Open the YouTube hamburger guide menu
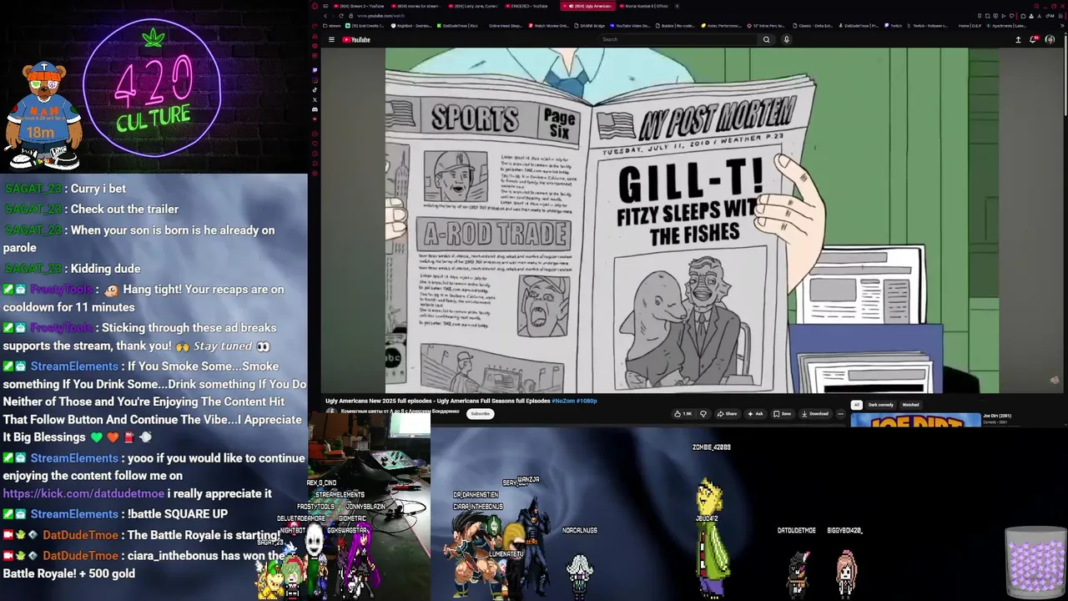The height and width of the screenshot is (601, 1068). click(x=331, y=39)
